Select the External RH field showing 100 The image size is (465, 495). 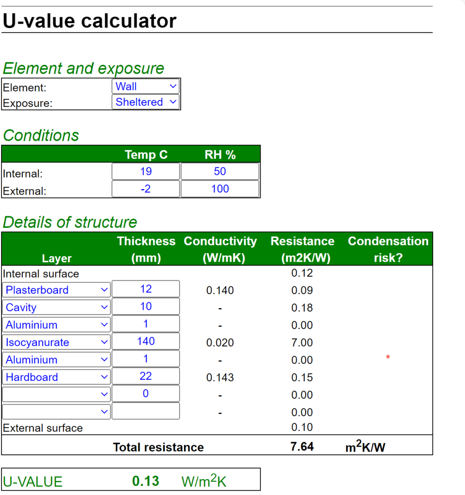[x=220, y=189]
